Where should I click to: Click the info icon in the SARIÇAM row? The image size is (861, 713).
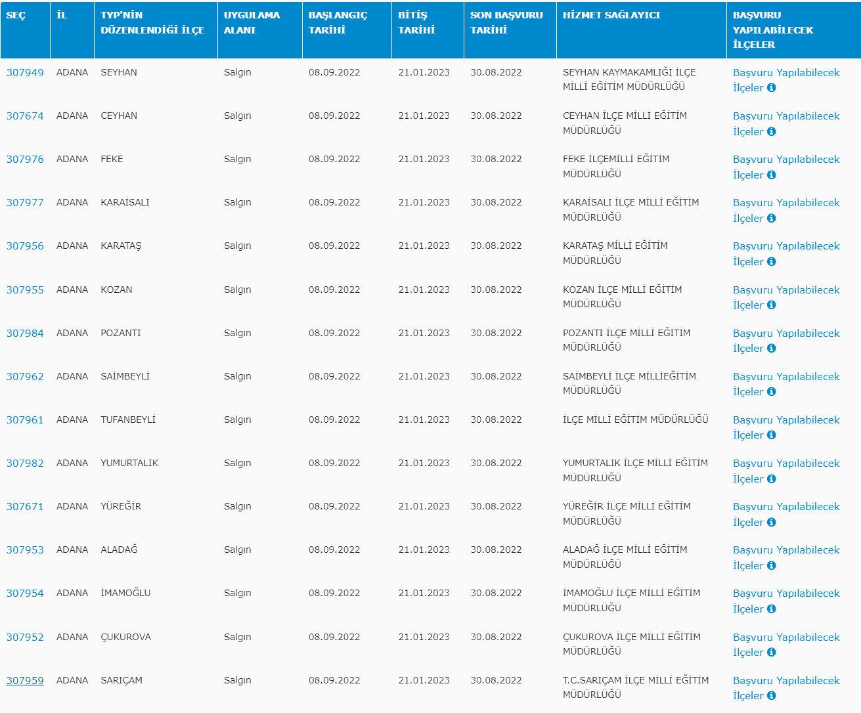[x=771, y=696]
